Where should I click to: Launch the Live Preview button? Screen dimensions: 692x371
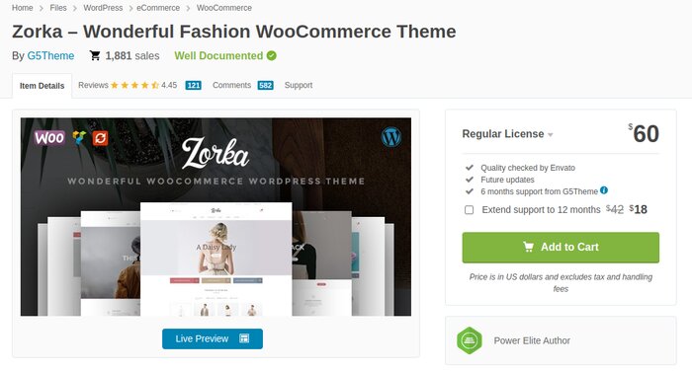213,338
